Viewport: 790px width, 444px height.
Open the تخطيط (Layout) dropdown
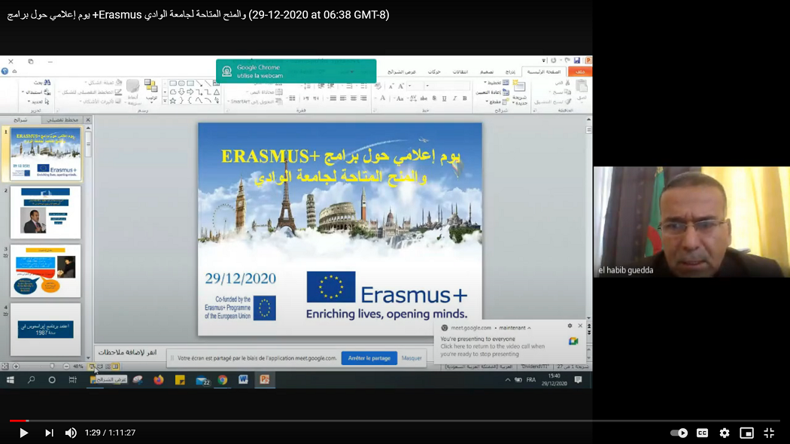click(497, 83)
